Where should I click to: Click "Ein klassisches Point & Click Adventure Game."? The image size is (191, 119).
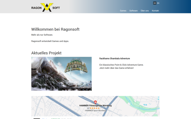coord(122,65)
